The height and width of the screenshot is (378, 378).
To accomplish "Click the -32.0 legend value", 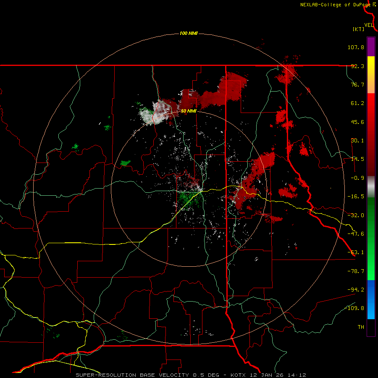I will pyautogui.click(x=356, y=215).
